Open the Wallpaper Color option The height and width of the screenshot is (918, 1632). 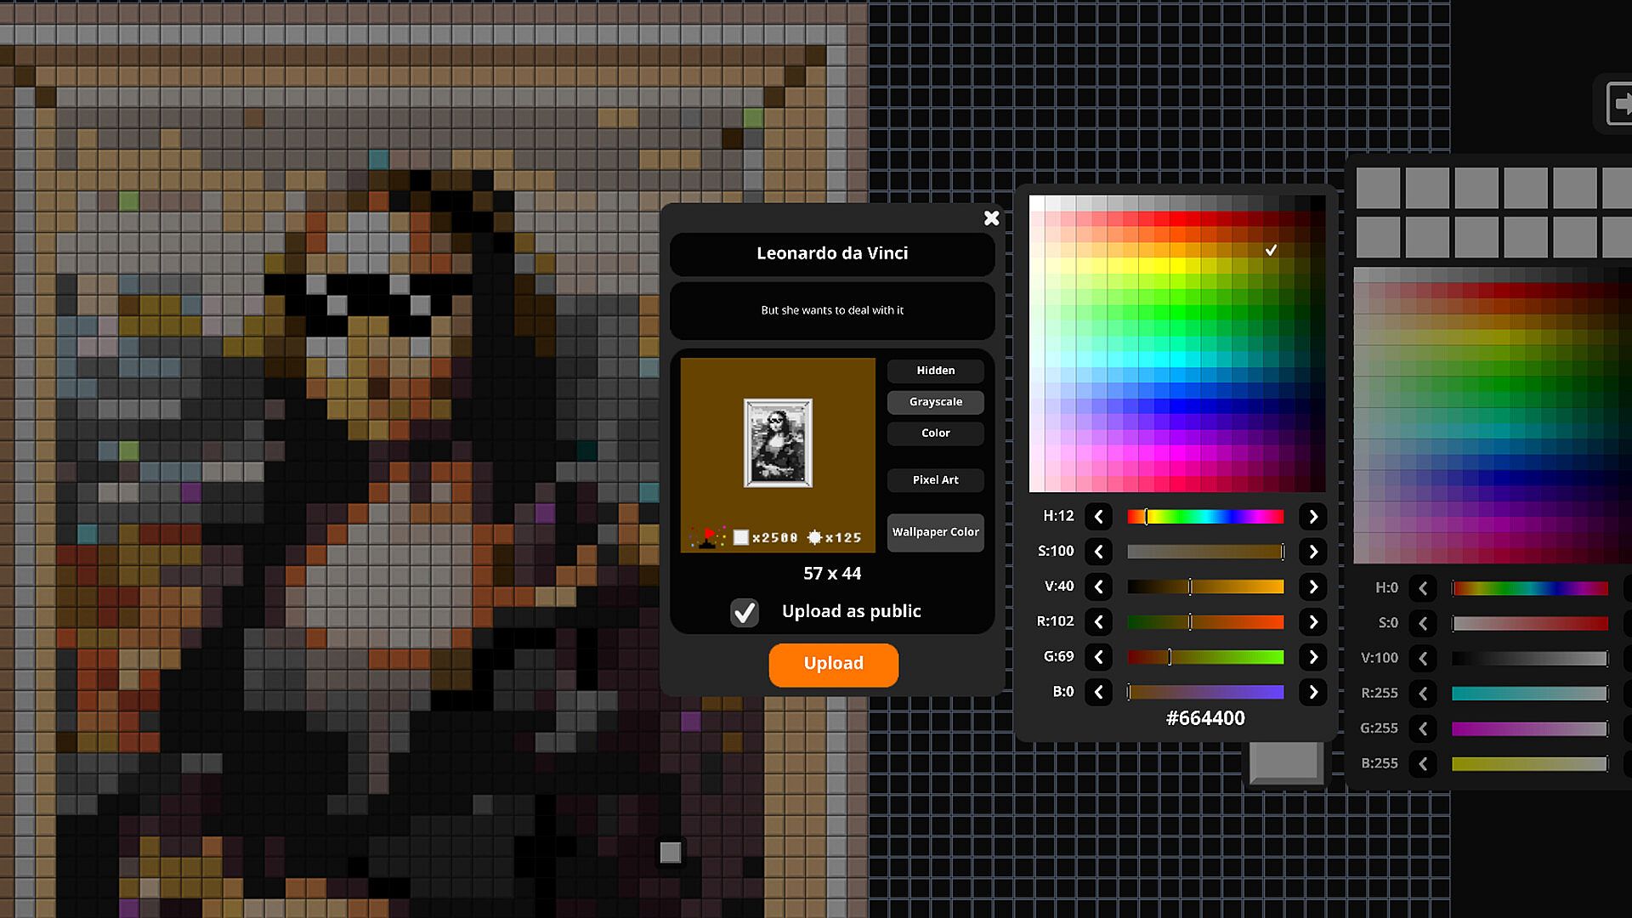pyautogui.click(x=935, y=532)
